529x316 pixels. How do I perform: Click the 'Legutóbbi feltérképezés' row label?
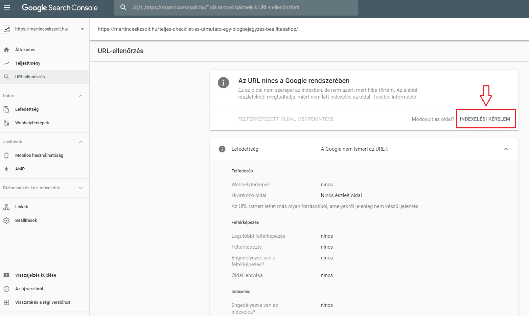click(258, 236)
